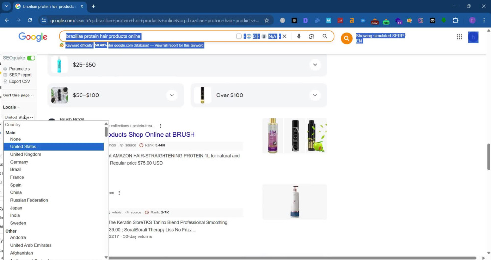The height and width of the screenshot is (260, 491).
Task: Expand the $25–$50 price range
Action: click(x=315, y=65)
